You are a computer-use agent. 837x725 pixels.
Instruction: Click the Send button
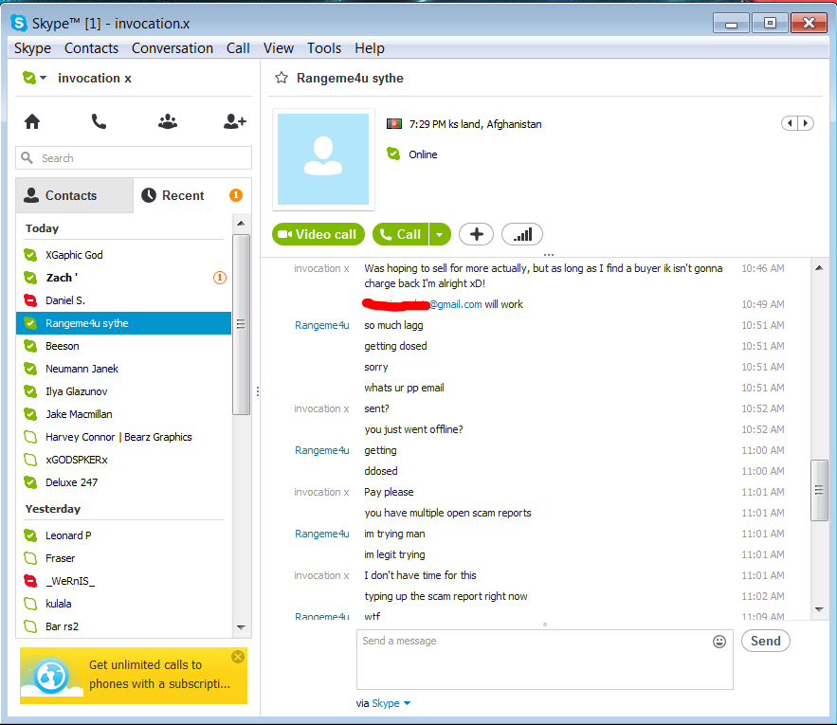[766, 641]
